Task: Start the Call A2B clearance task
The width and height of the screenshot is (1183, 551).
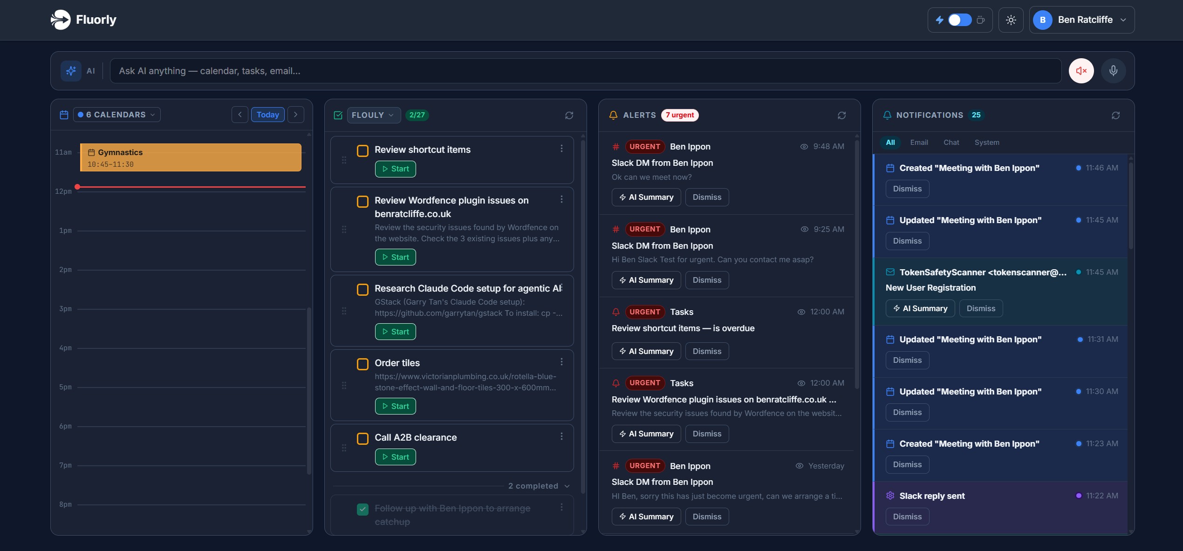Action: coord(395,457)
